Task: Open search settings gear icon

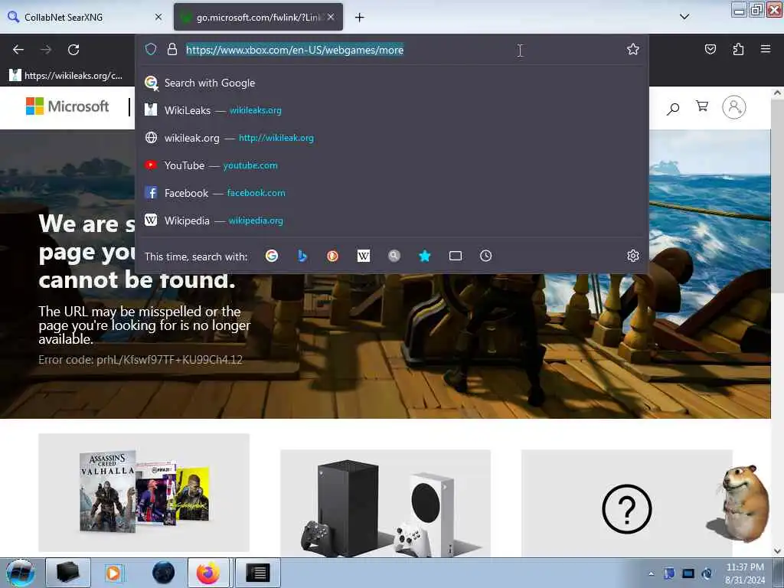Action: (x=633, y=256)
